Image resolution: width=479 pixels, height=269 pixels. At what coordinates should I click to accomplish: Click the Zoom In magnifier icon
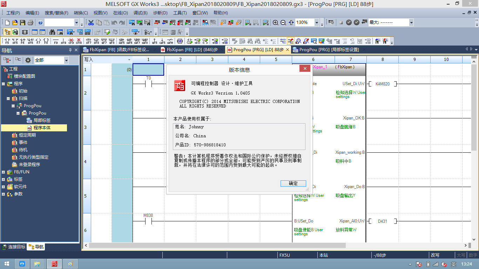276,23
